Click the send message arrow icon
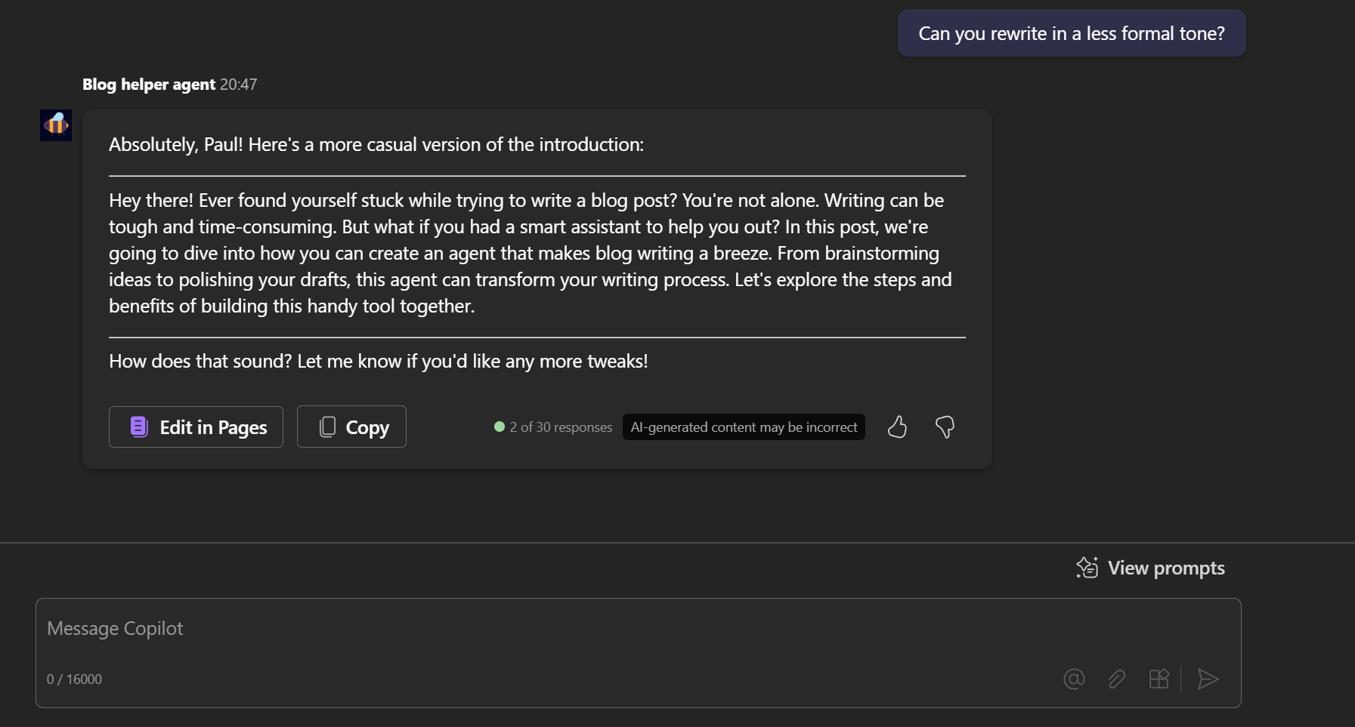The image size is (1355, 727). click(x=1207, y=679)
